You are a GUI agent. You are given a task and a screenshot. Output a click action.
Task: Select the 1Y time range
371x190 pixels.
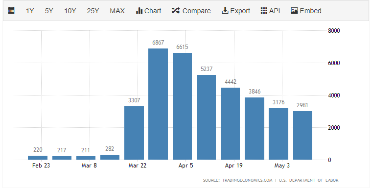coord(30,11)
